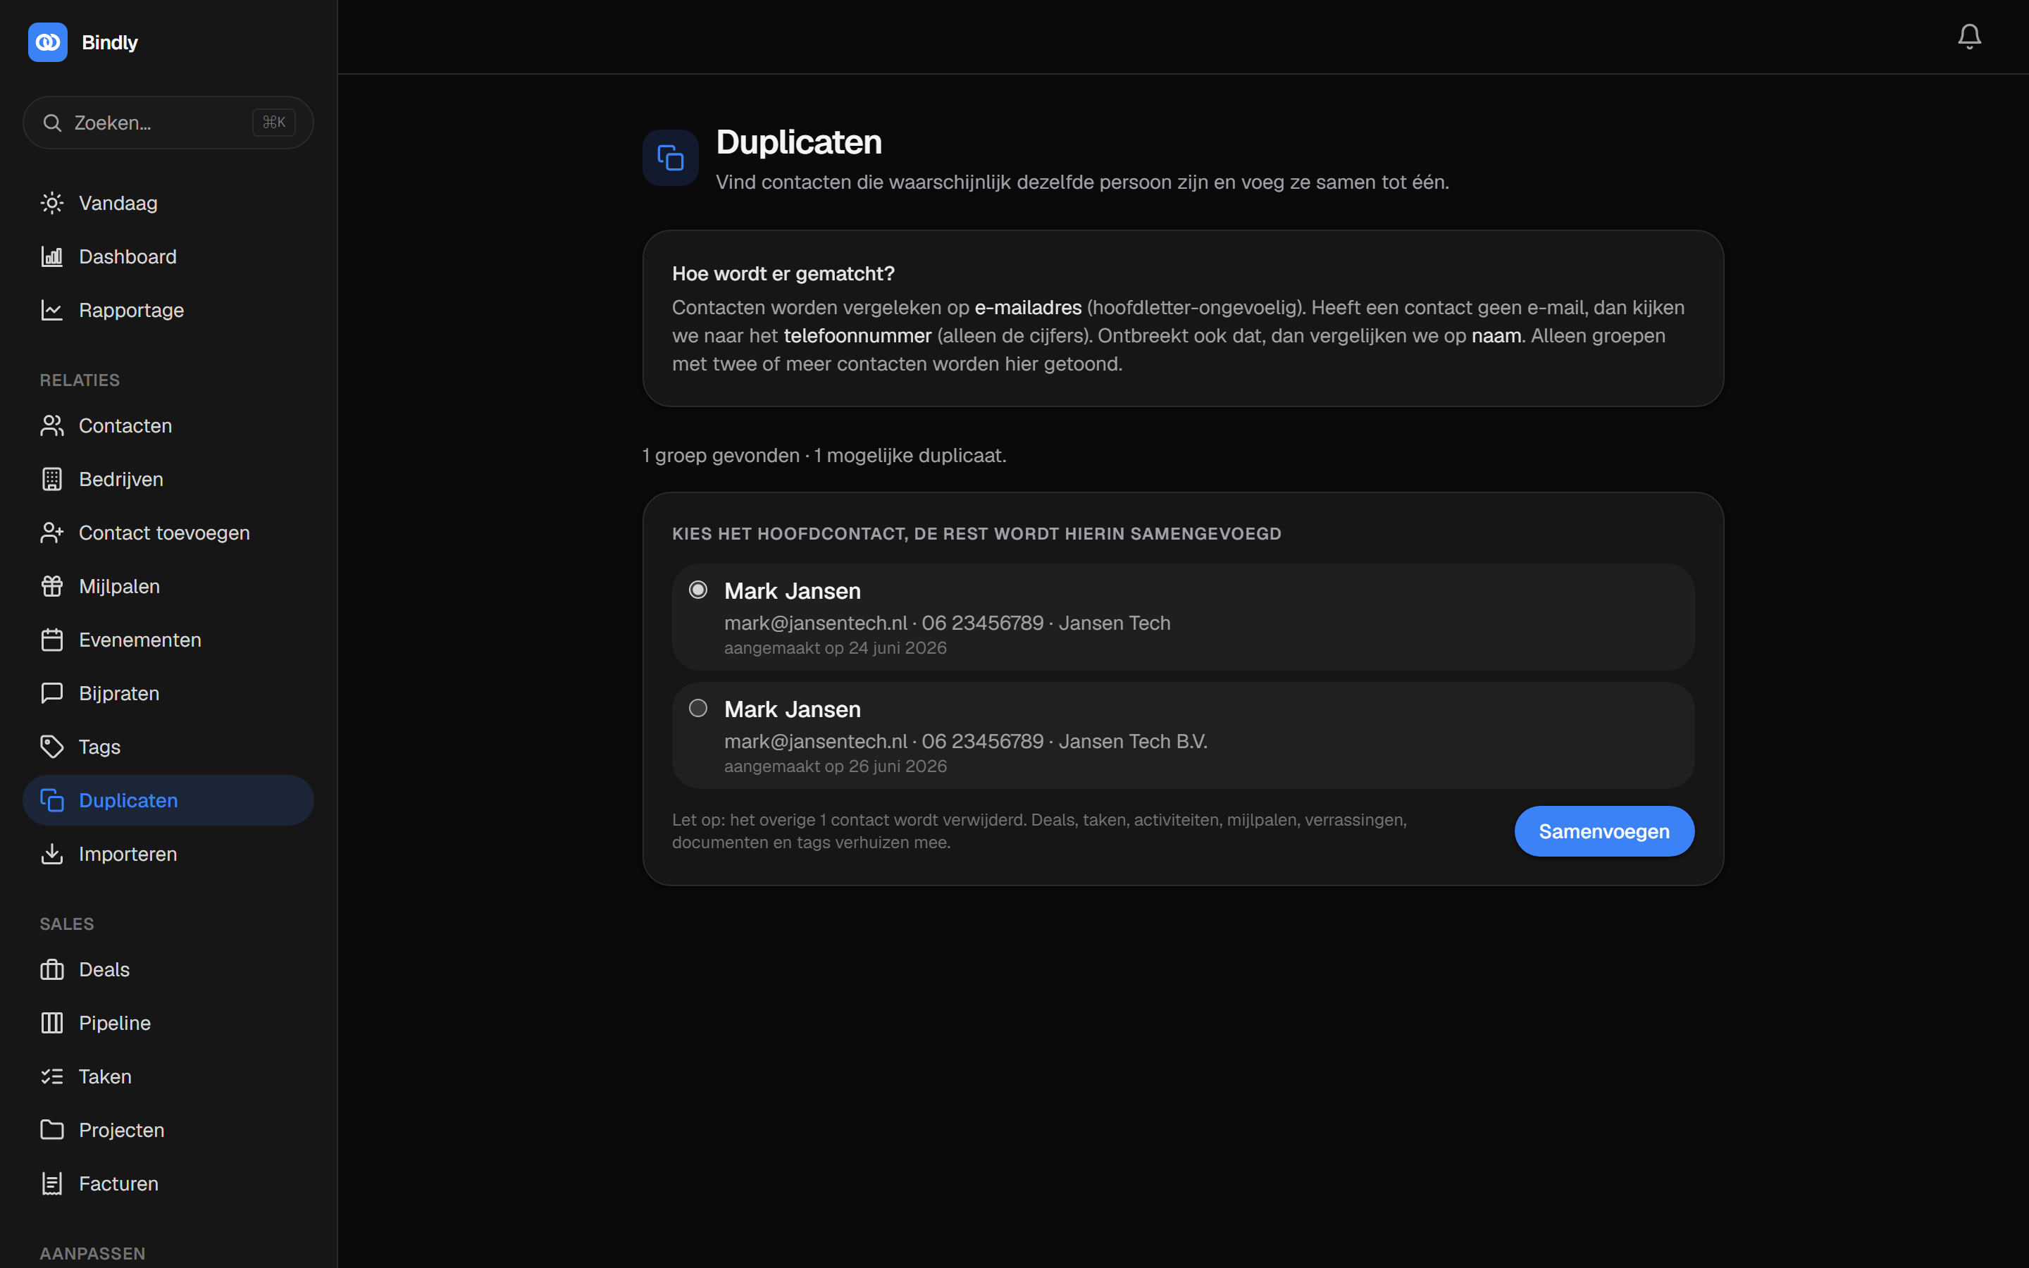Click the Samenvoegen button
The image size is (2029, 1268).
(x=1604, y=831)
